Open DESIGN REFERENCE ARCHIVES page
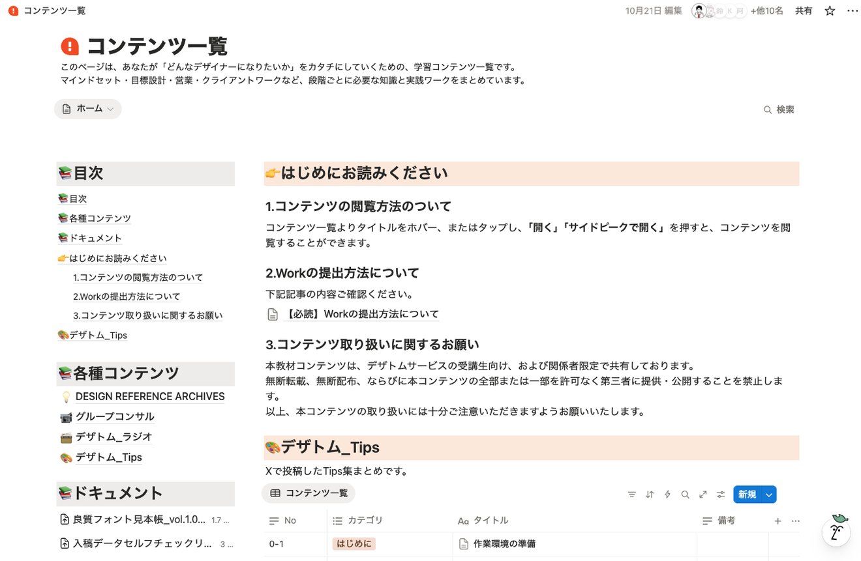 point(150,396)
